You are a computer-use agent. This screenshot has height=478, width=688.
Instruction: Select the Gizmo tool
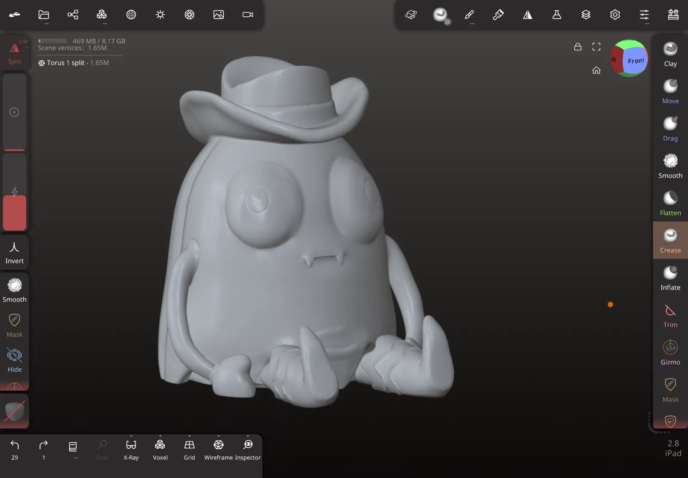pos(670,352)
